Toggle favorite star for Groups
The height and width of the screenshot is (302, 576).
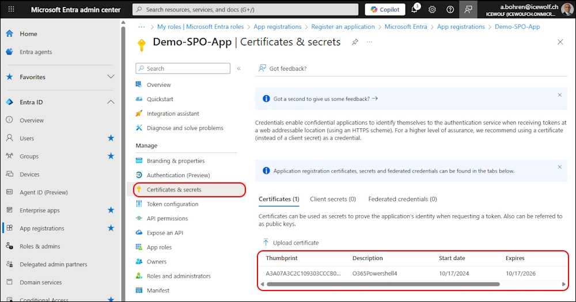tap(111, 156)
